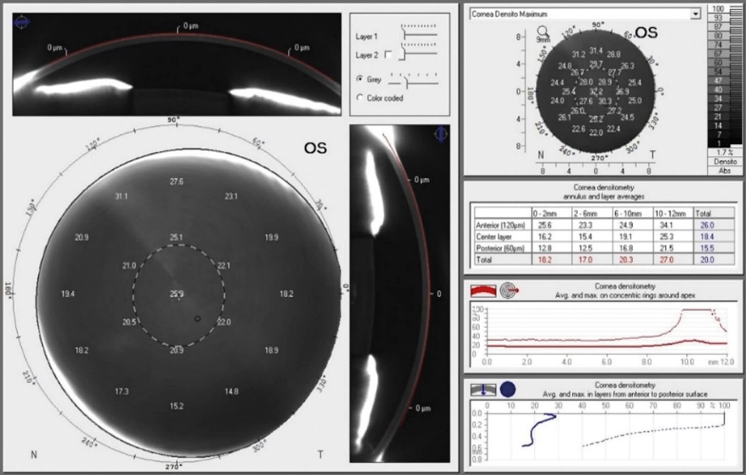
Task: Enable the Layer 2 checkbox
Action: click(x=388, y=55)
